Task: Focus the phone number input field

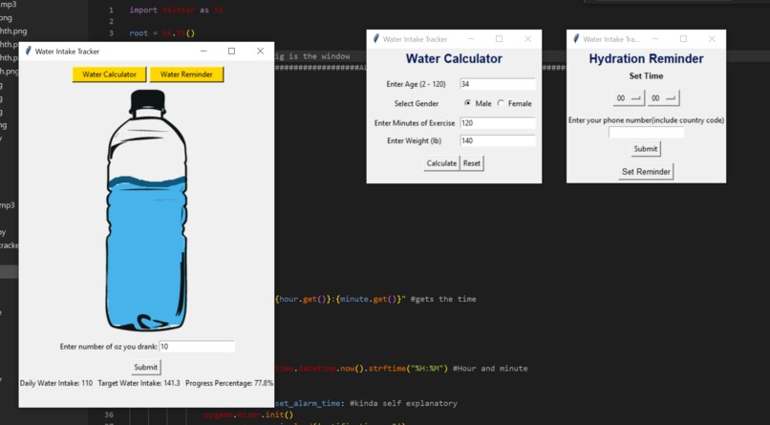Action: 646,133
